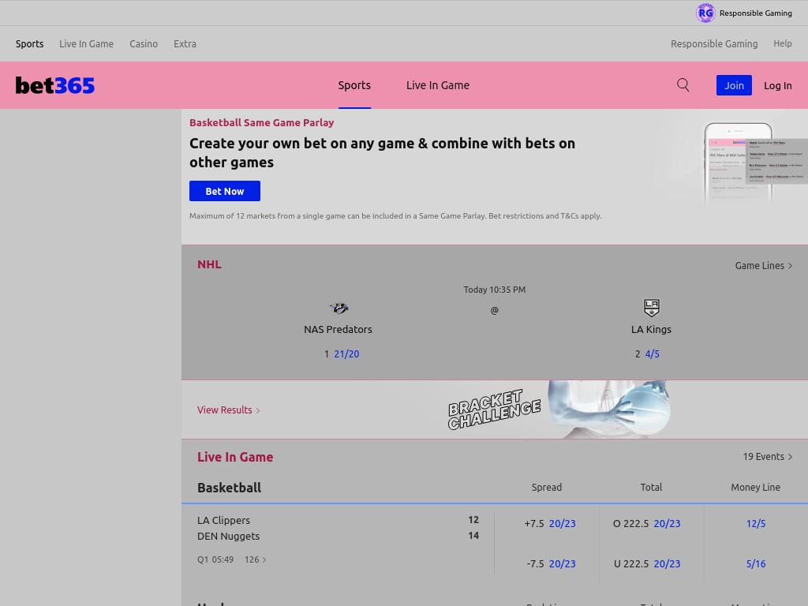Click the bet365 logo
The image size is (808, 606).
point(55,85)
